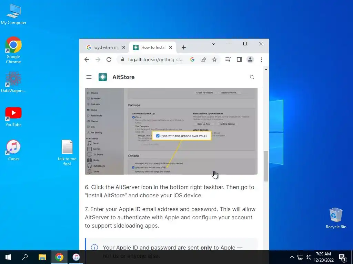Select the 'talk to me fool' text file
Viewport: 353px width, 264px height.
(x=67, y=153)
